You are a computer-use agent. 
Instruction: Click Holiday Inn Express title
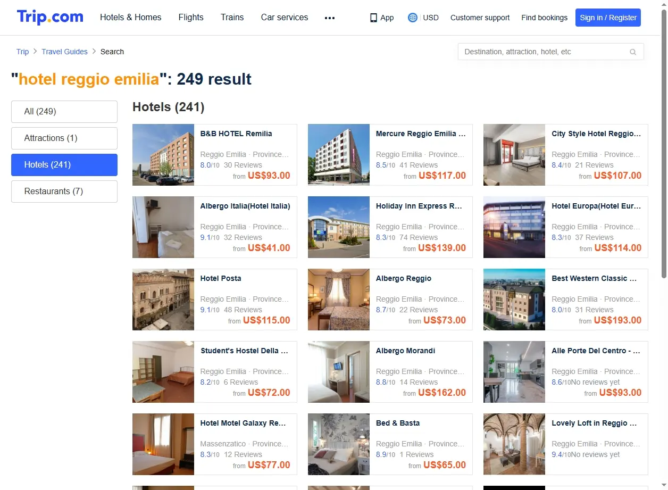[x=419, y=206]
